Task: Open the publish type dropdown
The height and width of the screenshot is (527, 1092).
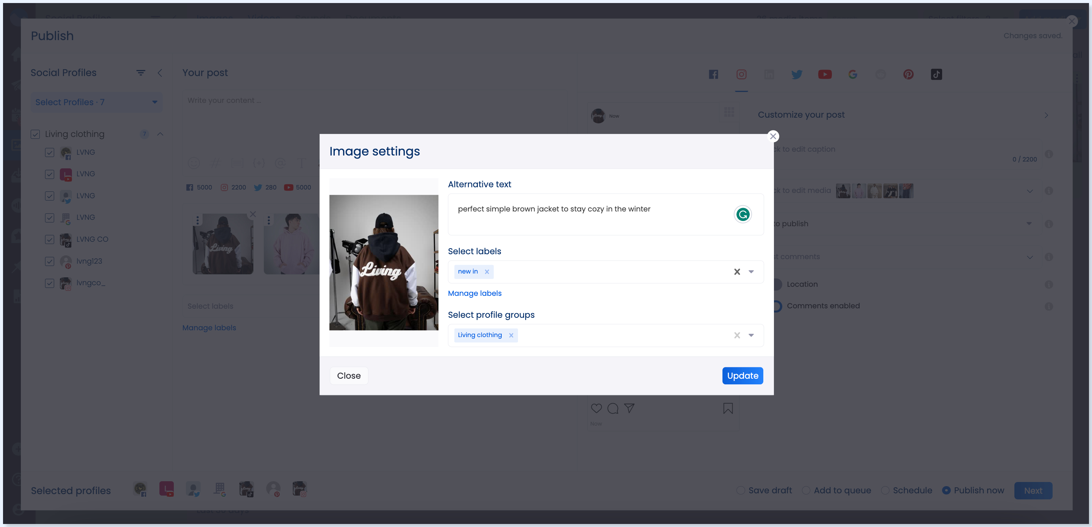Action: point(1029,224)
